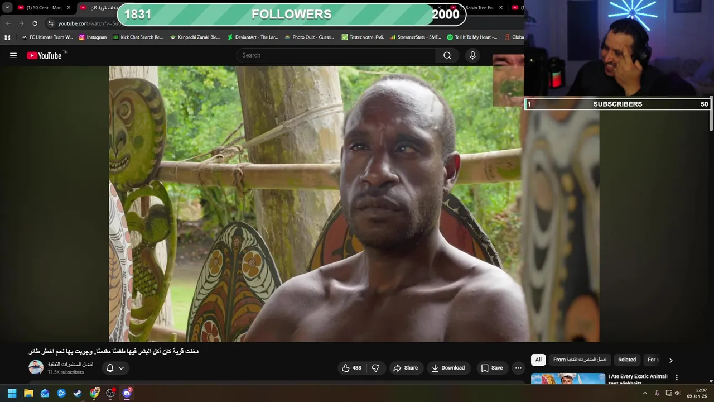Viewport: 714px width, 402px height.
Task: Click the 71.5K subscribers text
Action: [x=66, y=372]
